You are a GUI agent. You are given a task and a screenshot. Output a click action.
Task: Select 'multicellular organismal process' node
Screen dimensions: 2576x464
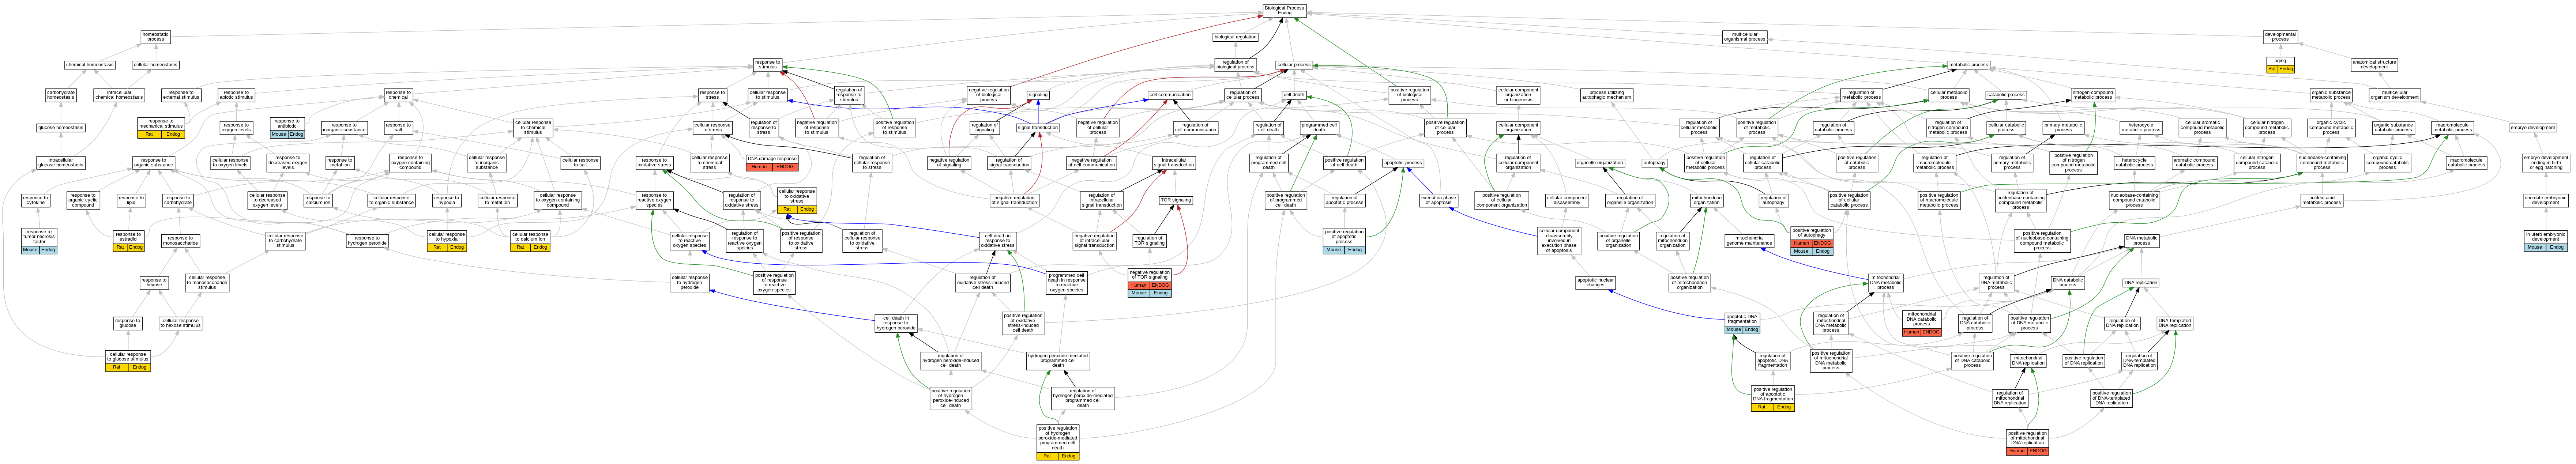[x=1745, y=37]
